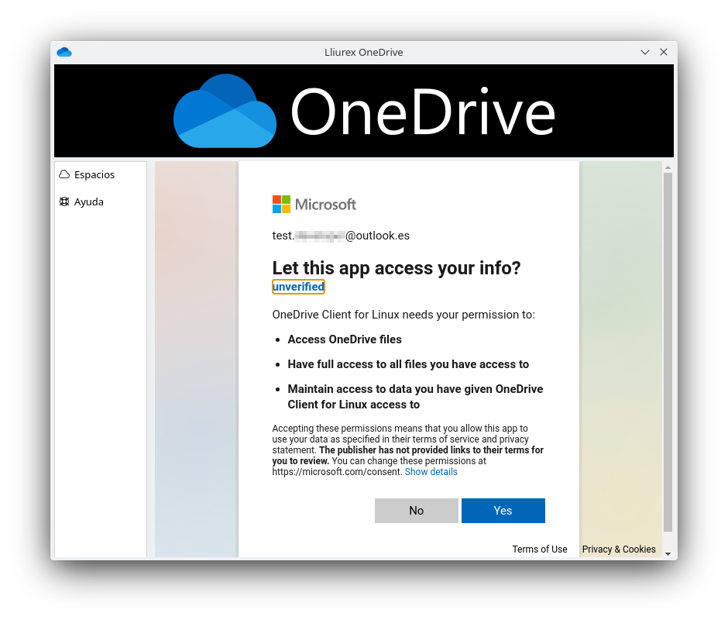728x620 pixels.
Task: Click the cloud icon beside Espacios
Action: 64,175
